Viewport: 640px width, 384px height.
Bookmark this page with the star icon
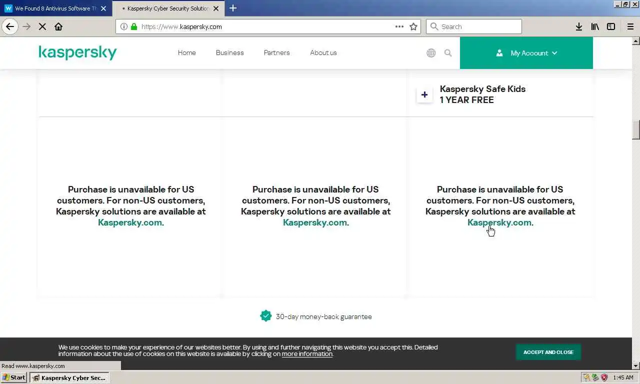[x=413, y=26]
